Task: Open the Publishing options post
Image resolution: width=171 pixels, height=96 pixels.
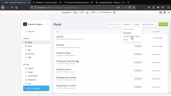Action: pyautogui.click(x=64, y=69)
